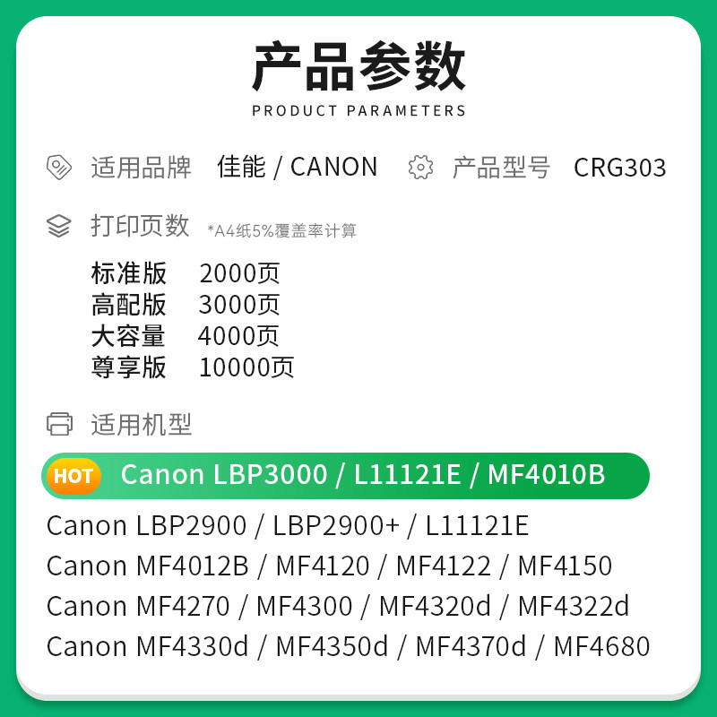Click the gear icon beside 产品型号
The height and width of the screenshot is (717, 717).
click(420, 167)
